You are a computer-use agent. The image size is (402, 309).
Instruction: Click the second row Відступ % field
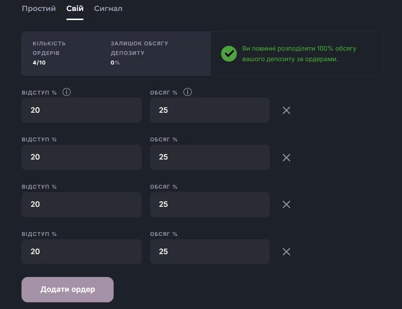click(82, 157)
